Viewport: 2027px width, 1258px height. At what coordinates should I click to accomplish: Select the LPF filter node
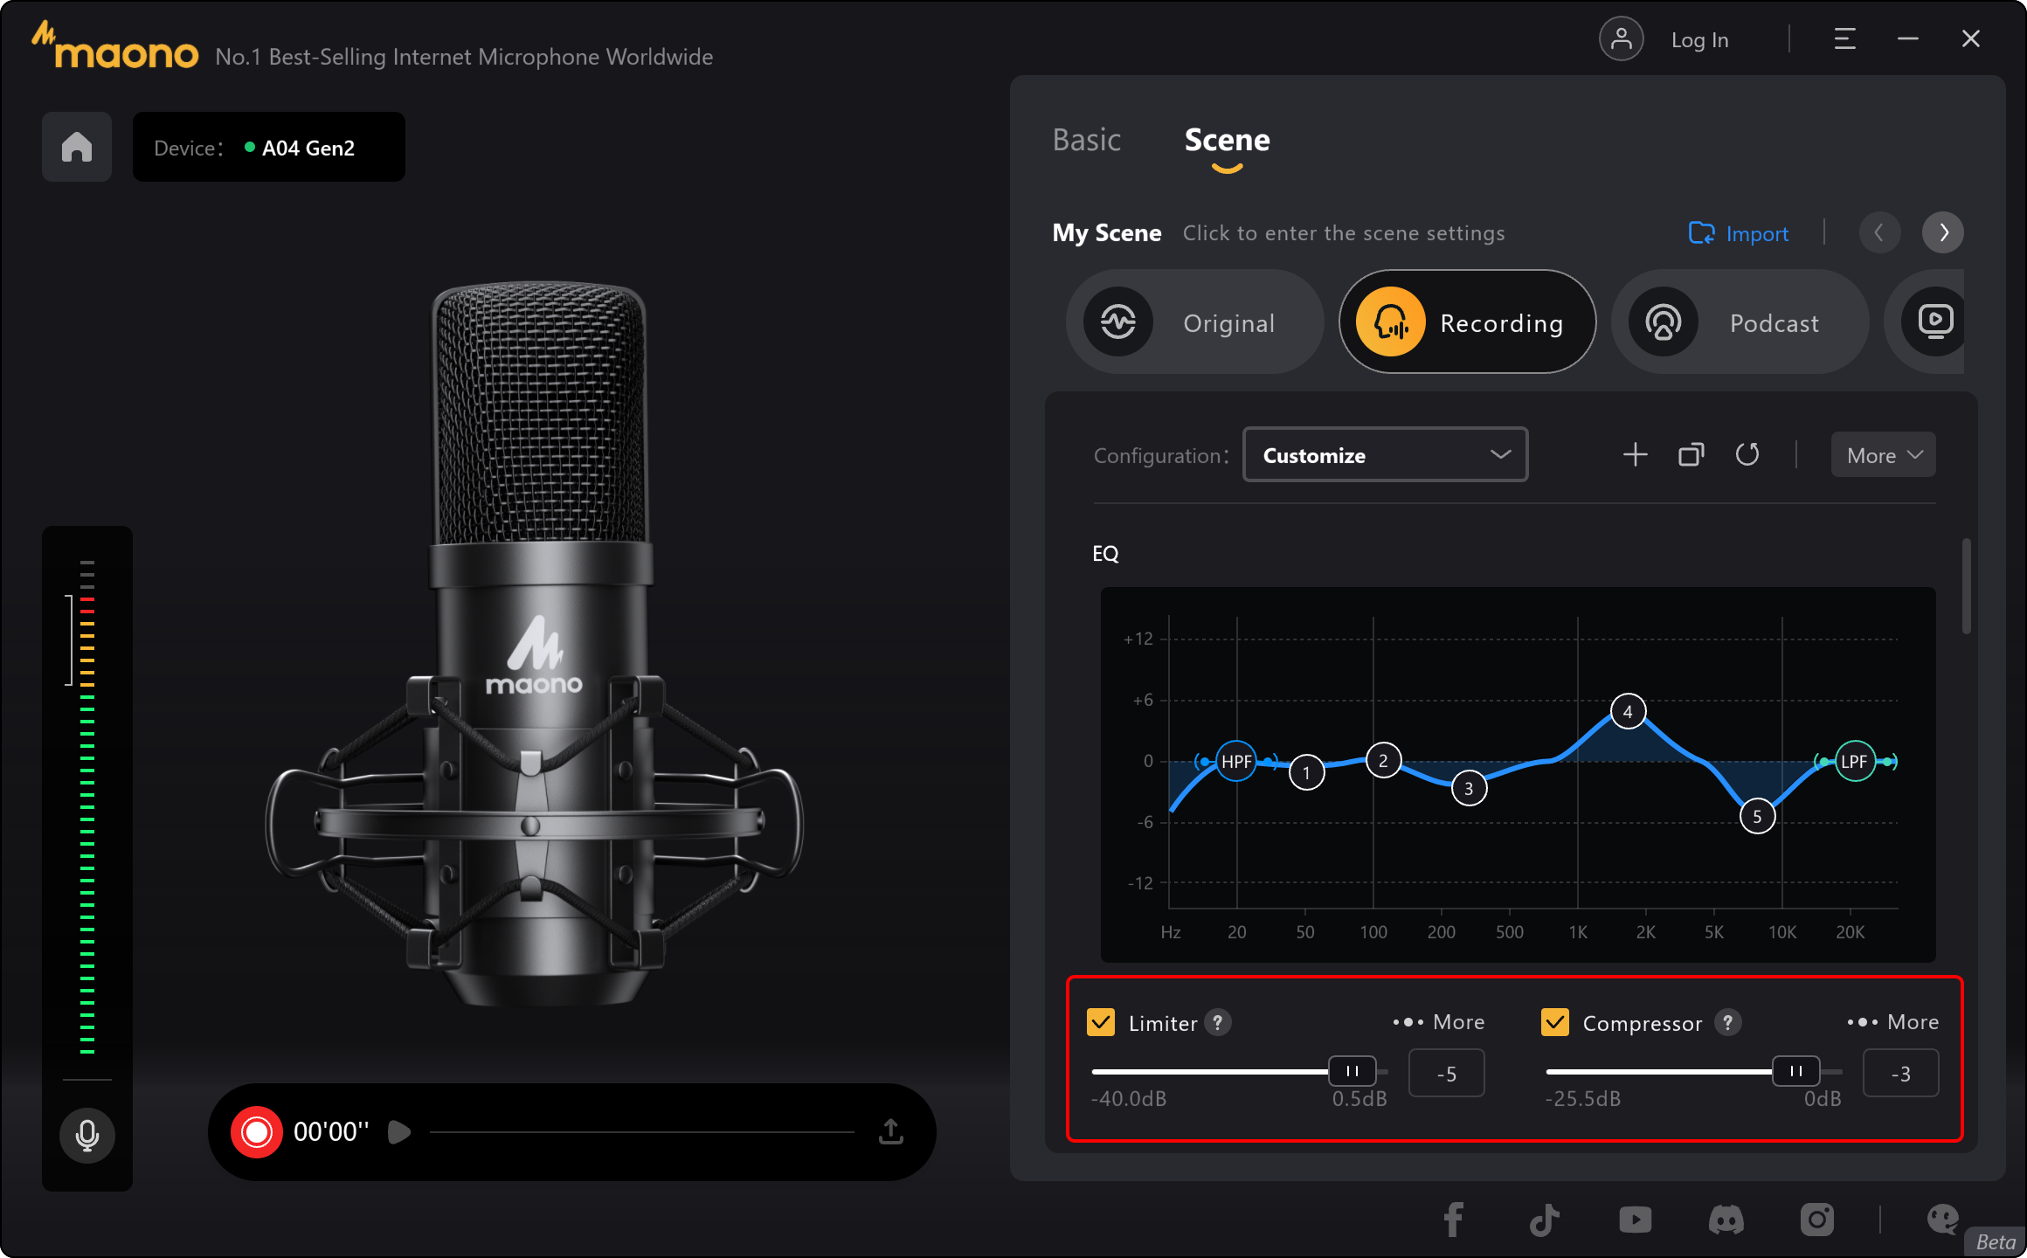(x=1854, y=761)
